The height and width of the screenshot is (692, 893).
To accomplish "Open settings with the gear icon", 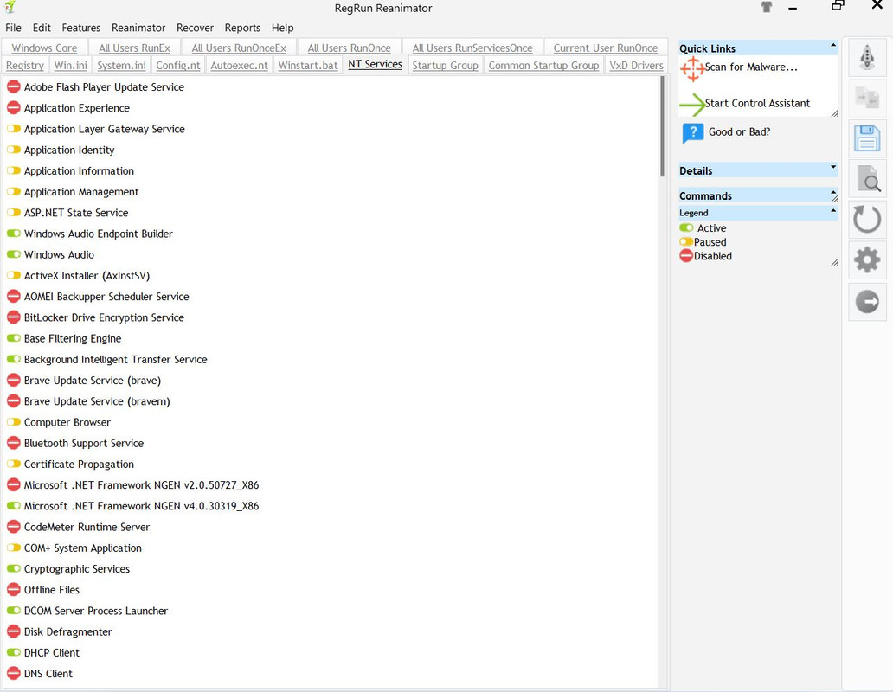I will tap(867, 260).
